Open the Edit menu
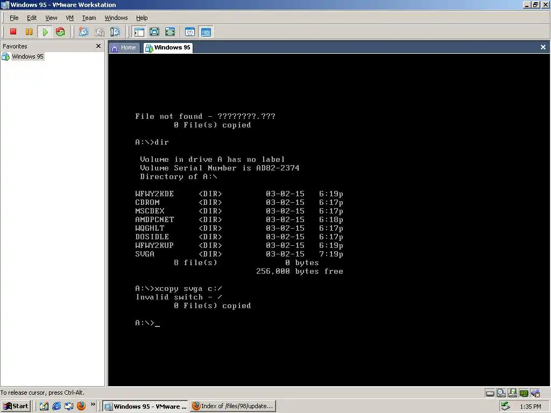This screenshot has height=413, width=551. click(x=32, y=18)
